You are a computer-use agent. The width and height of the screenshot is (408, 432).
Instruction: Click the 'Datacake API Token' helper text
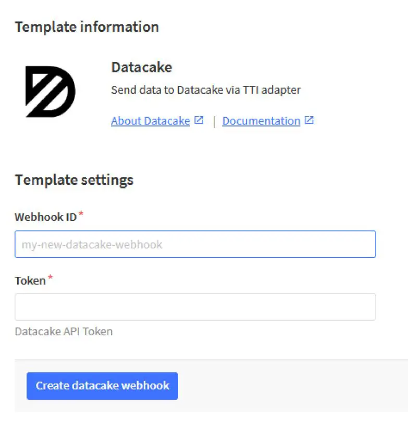[x=64, y=331]
